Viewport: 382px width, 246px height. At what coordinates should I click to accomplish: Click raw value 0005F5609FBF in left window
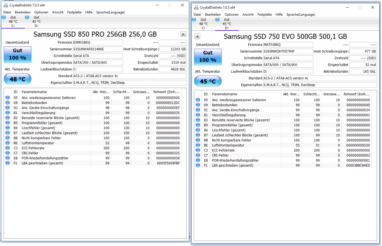(x=169, y=163)
